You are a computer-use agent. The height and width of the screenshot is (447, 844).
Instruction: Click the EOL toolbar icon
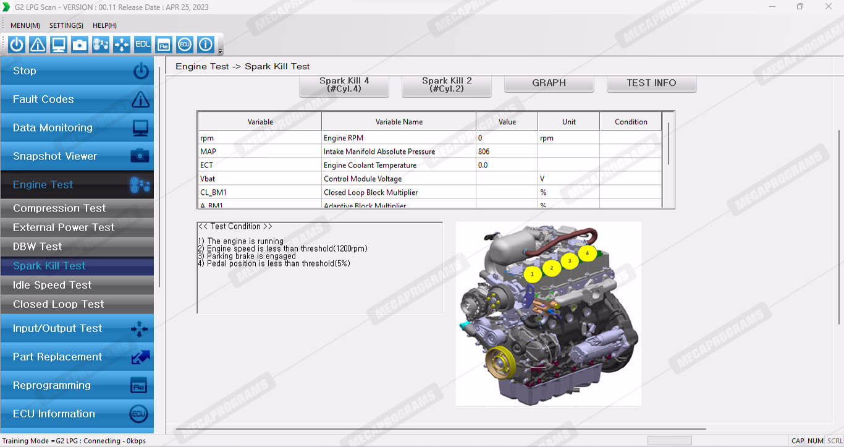pos(143,45)
